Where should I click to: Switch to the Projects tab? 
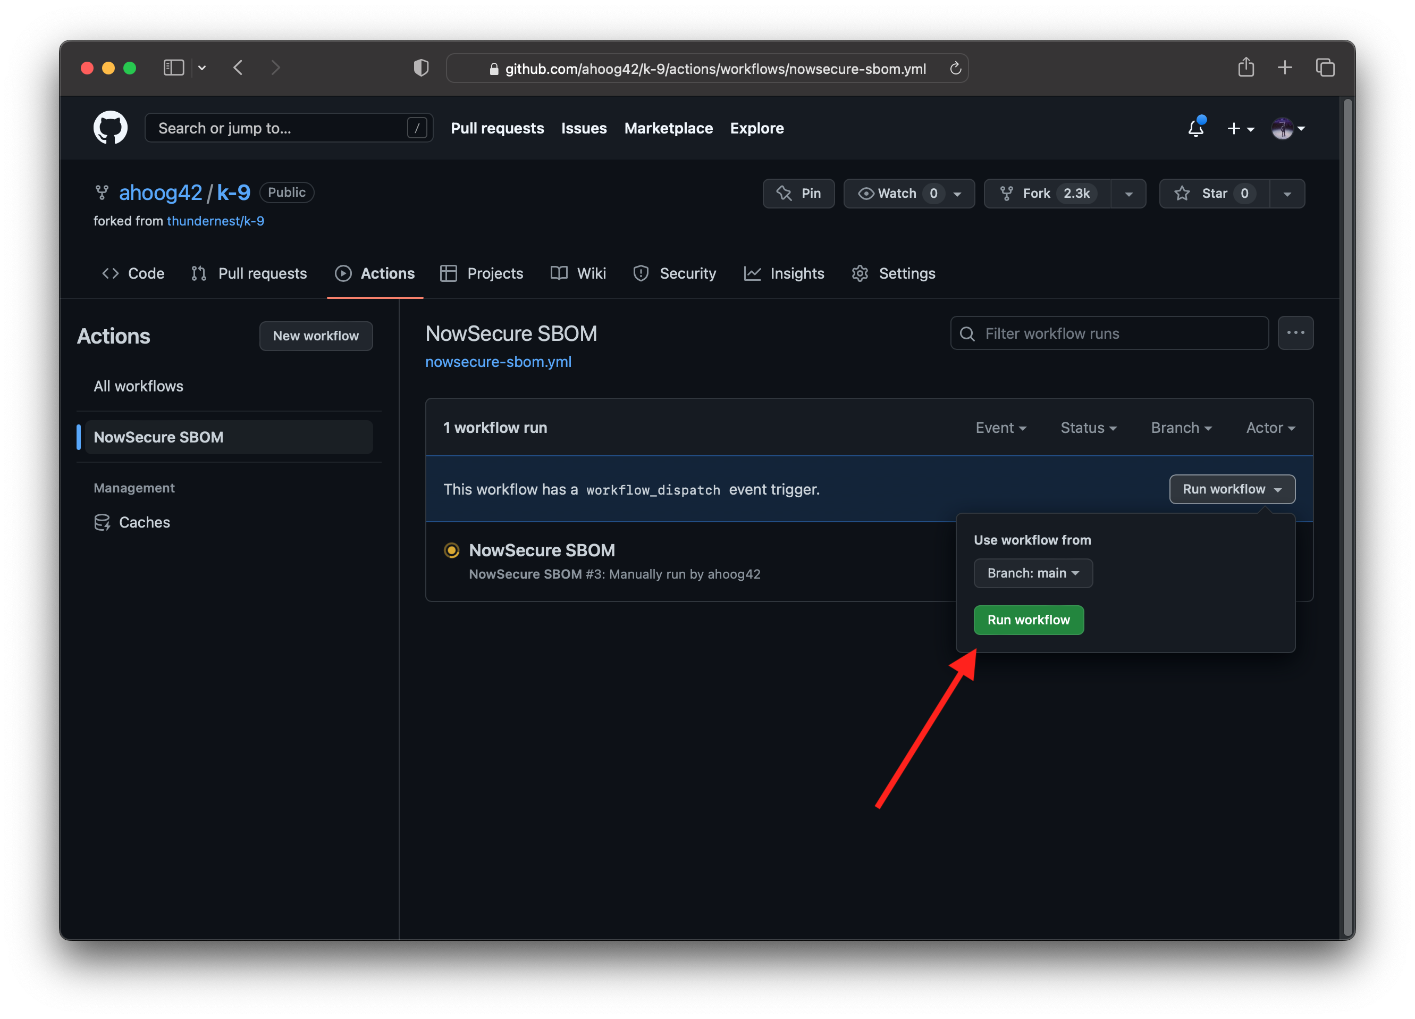pos(482,273)
